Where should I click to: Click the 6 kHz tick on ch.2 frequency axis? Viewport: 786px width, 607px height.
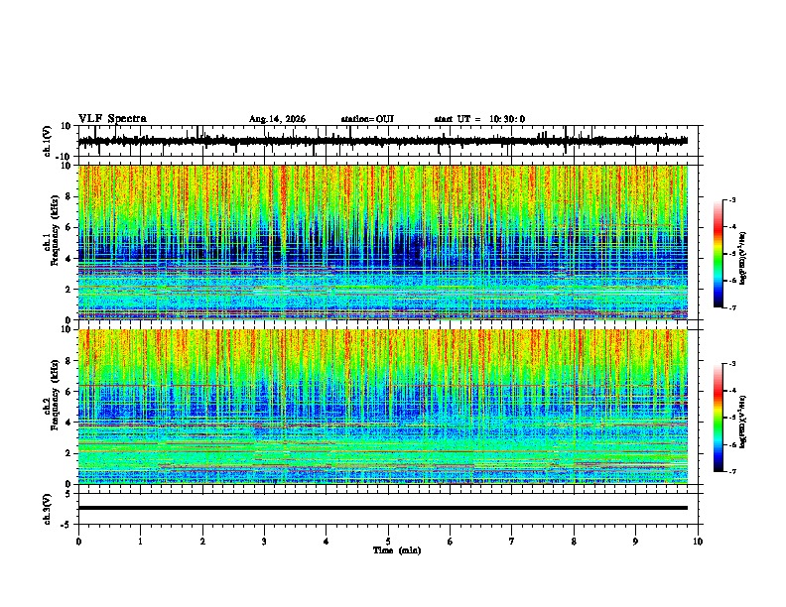(69, 392)
